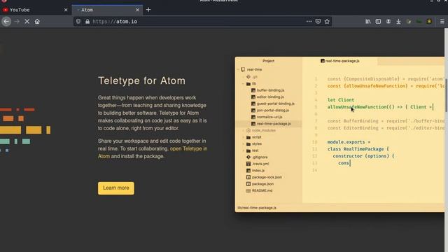The image size is (448, 252).
Task: Click the constructor (options) line
Action: coord(363,156)
